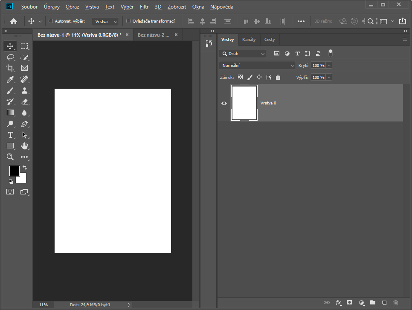412x310 pixels.
Task: Select the Eraser tool
Action: 24,101
